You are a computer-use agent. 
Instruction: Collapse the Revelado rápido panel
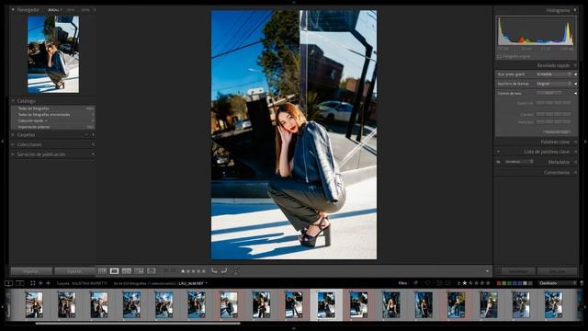575,65
